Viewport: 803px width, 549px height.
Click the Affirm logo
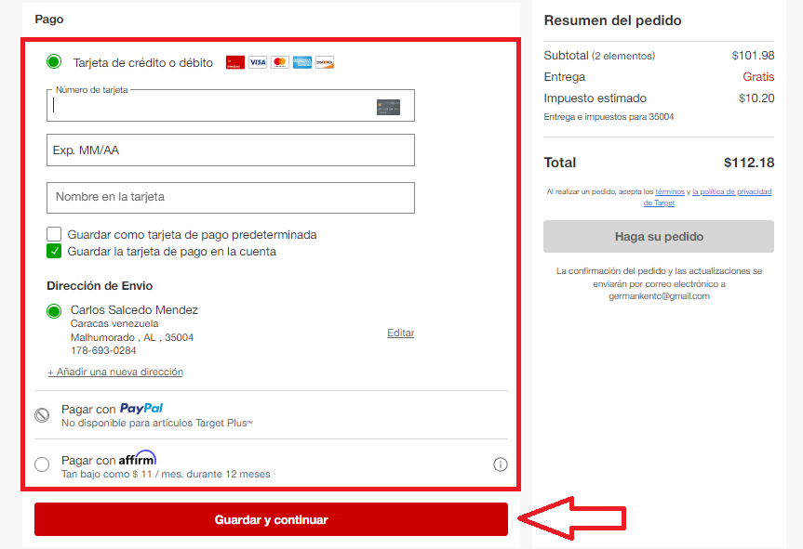coord(138,458)
